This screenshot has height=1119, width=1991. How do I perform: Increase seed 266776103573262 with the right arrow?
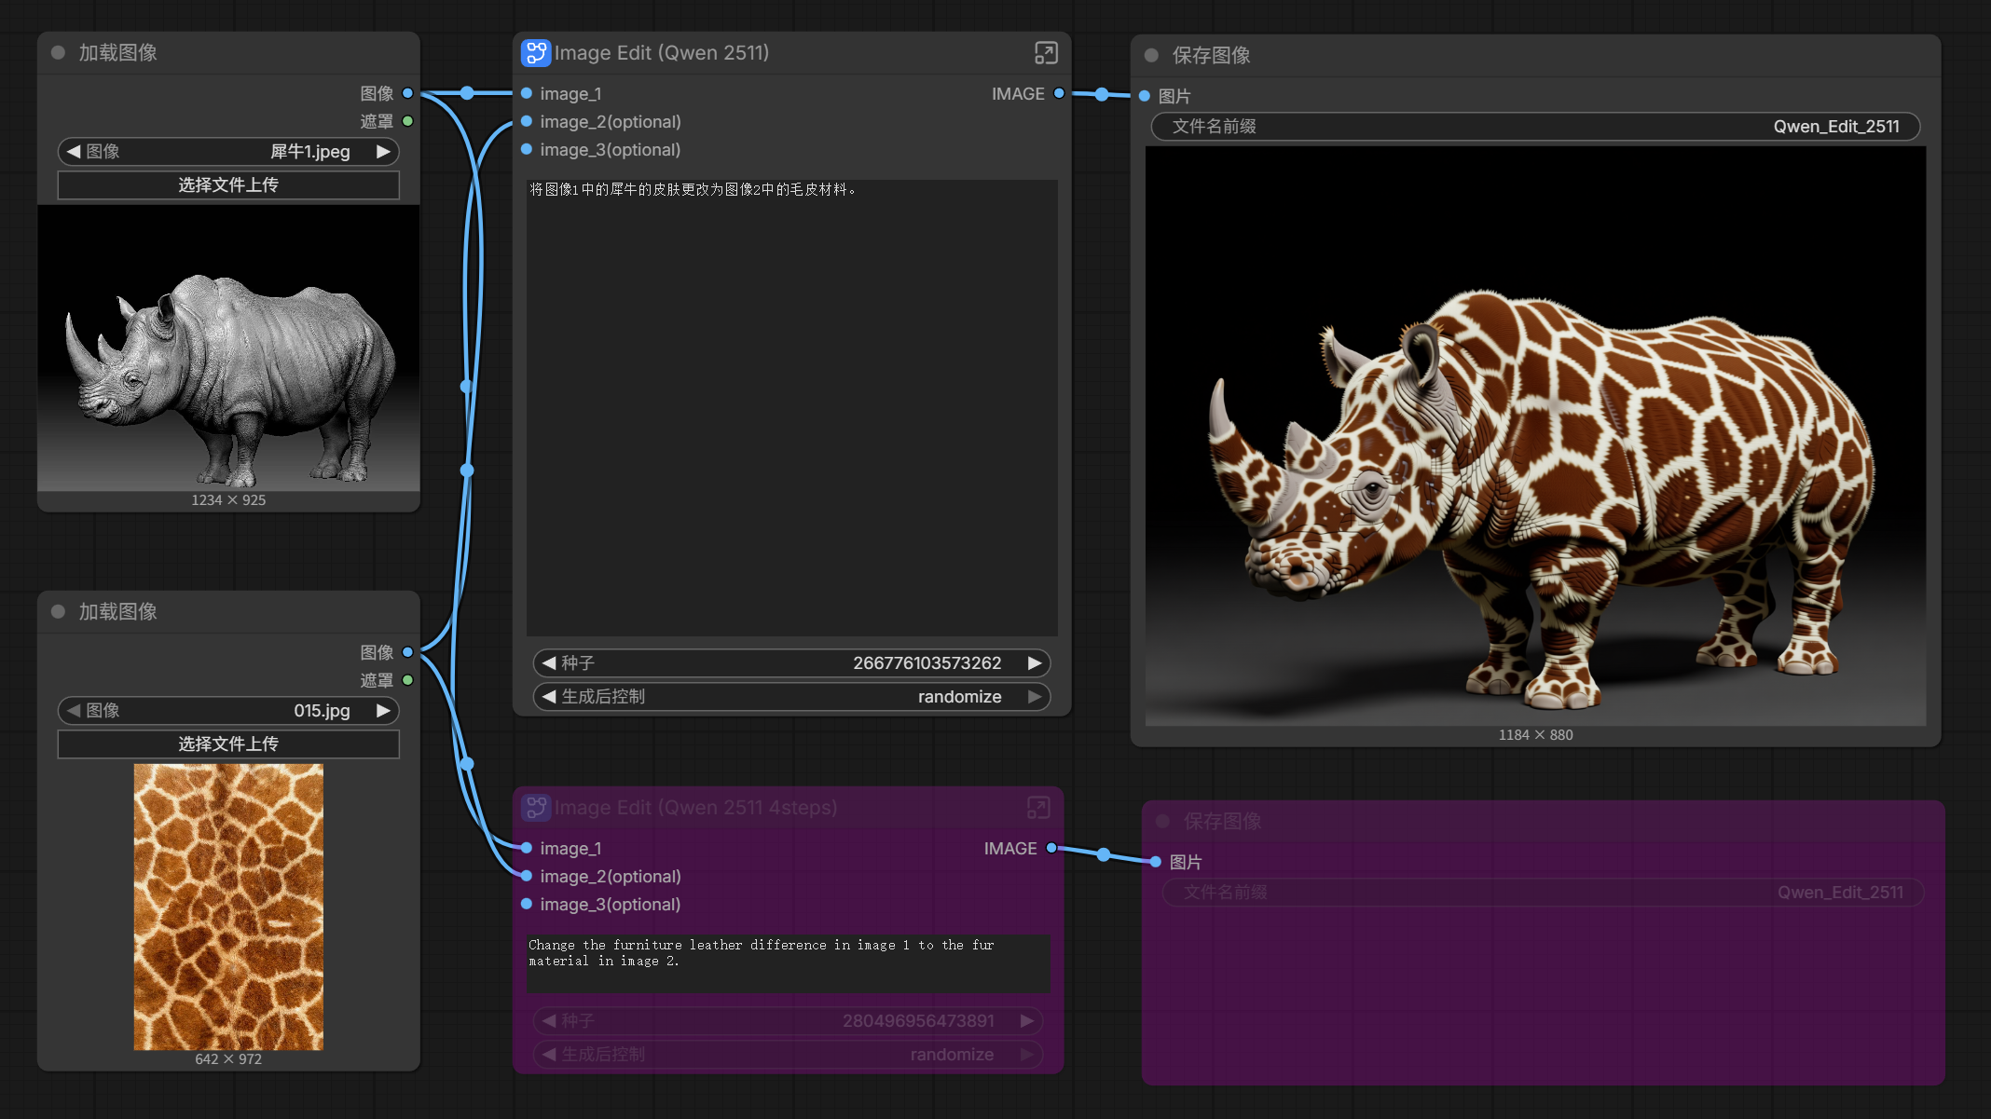pos(1034,663)
